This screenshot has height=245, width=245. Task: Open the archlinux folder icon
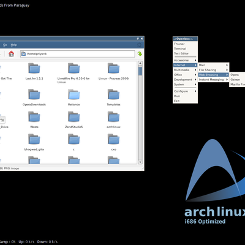tap(113, 116)
